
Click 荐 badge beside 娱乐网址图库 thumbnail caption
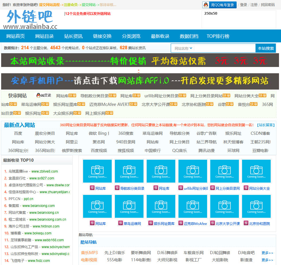point(151,223)
